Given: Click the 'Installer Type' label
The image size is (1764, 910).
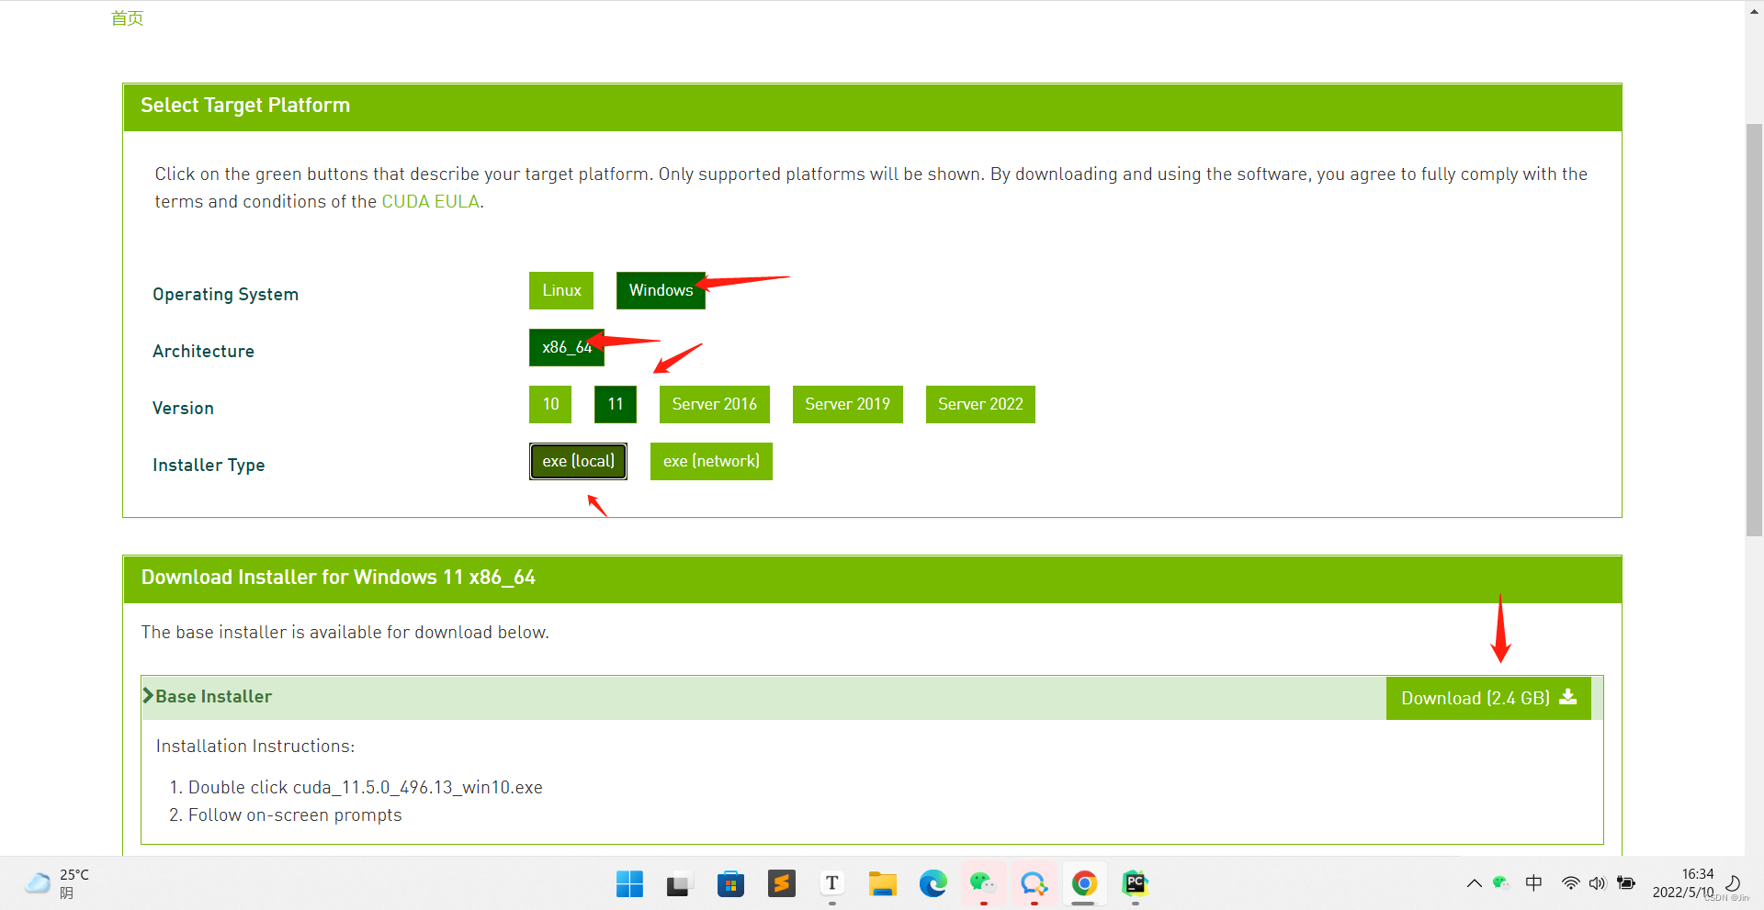Looking at the screenshot, I should 209,465.
